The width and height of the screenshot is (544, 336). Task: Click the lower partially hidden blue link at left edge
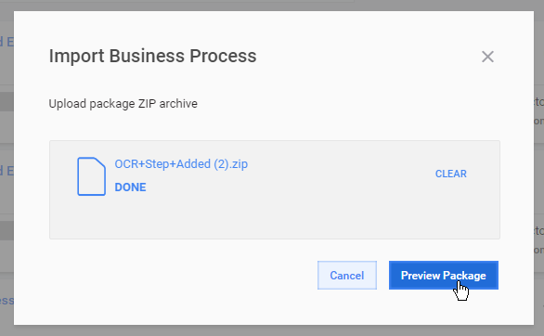(x=6, y=171)
